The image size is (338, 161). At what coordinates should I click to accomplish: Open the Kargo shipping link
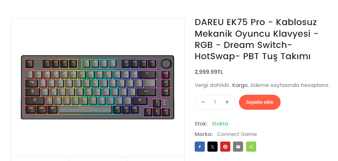pos(240,85)
